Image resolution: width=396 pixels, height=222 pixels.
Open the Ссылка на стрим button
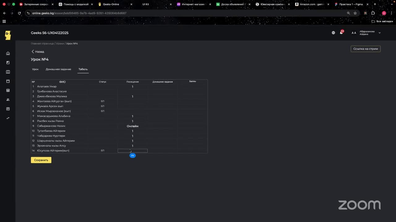tap(366, 49)
